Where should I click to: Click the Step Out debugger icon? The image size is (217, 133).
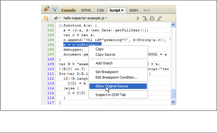pos(159,18)
